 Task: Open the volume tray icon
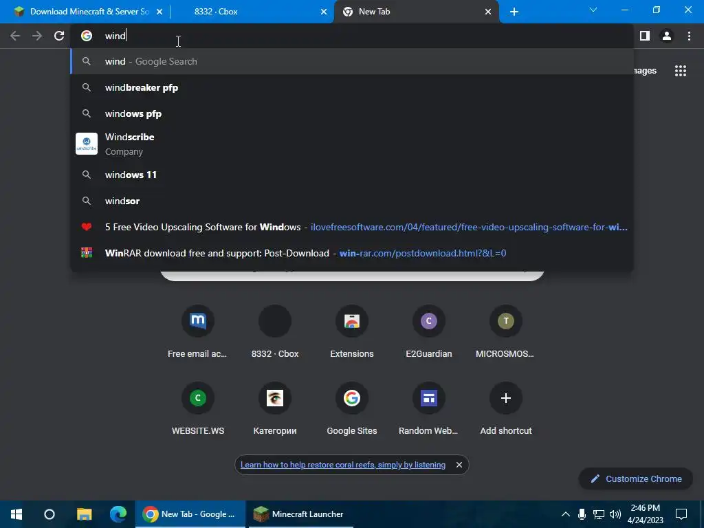[x=615, y=514]
